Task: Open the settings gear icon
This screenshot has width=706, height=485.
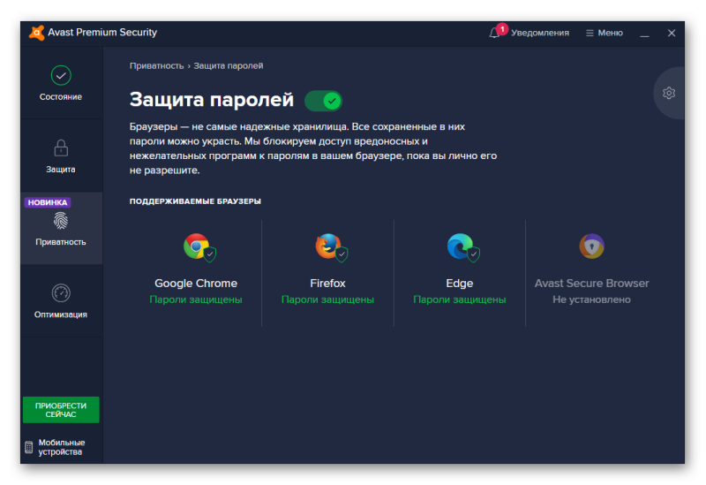Action: coord(669,93)
